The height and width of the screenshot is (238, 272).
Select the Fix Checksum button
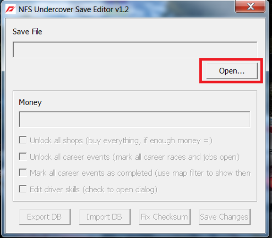pos(165,217)
